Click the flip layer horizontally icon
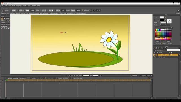 (x=91, y=10)
